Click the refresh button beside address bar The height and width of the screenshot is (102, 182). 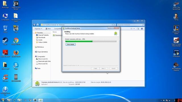pyautogui.click(x=115, y=25)
